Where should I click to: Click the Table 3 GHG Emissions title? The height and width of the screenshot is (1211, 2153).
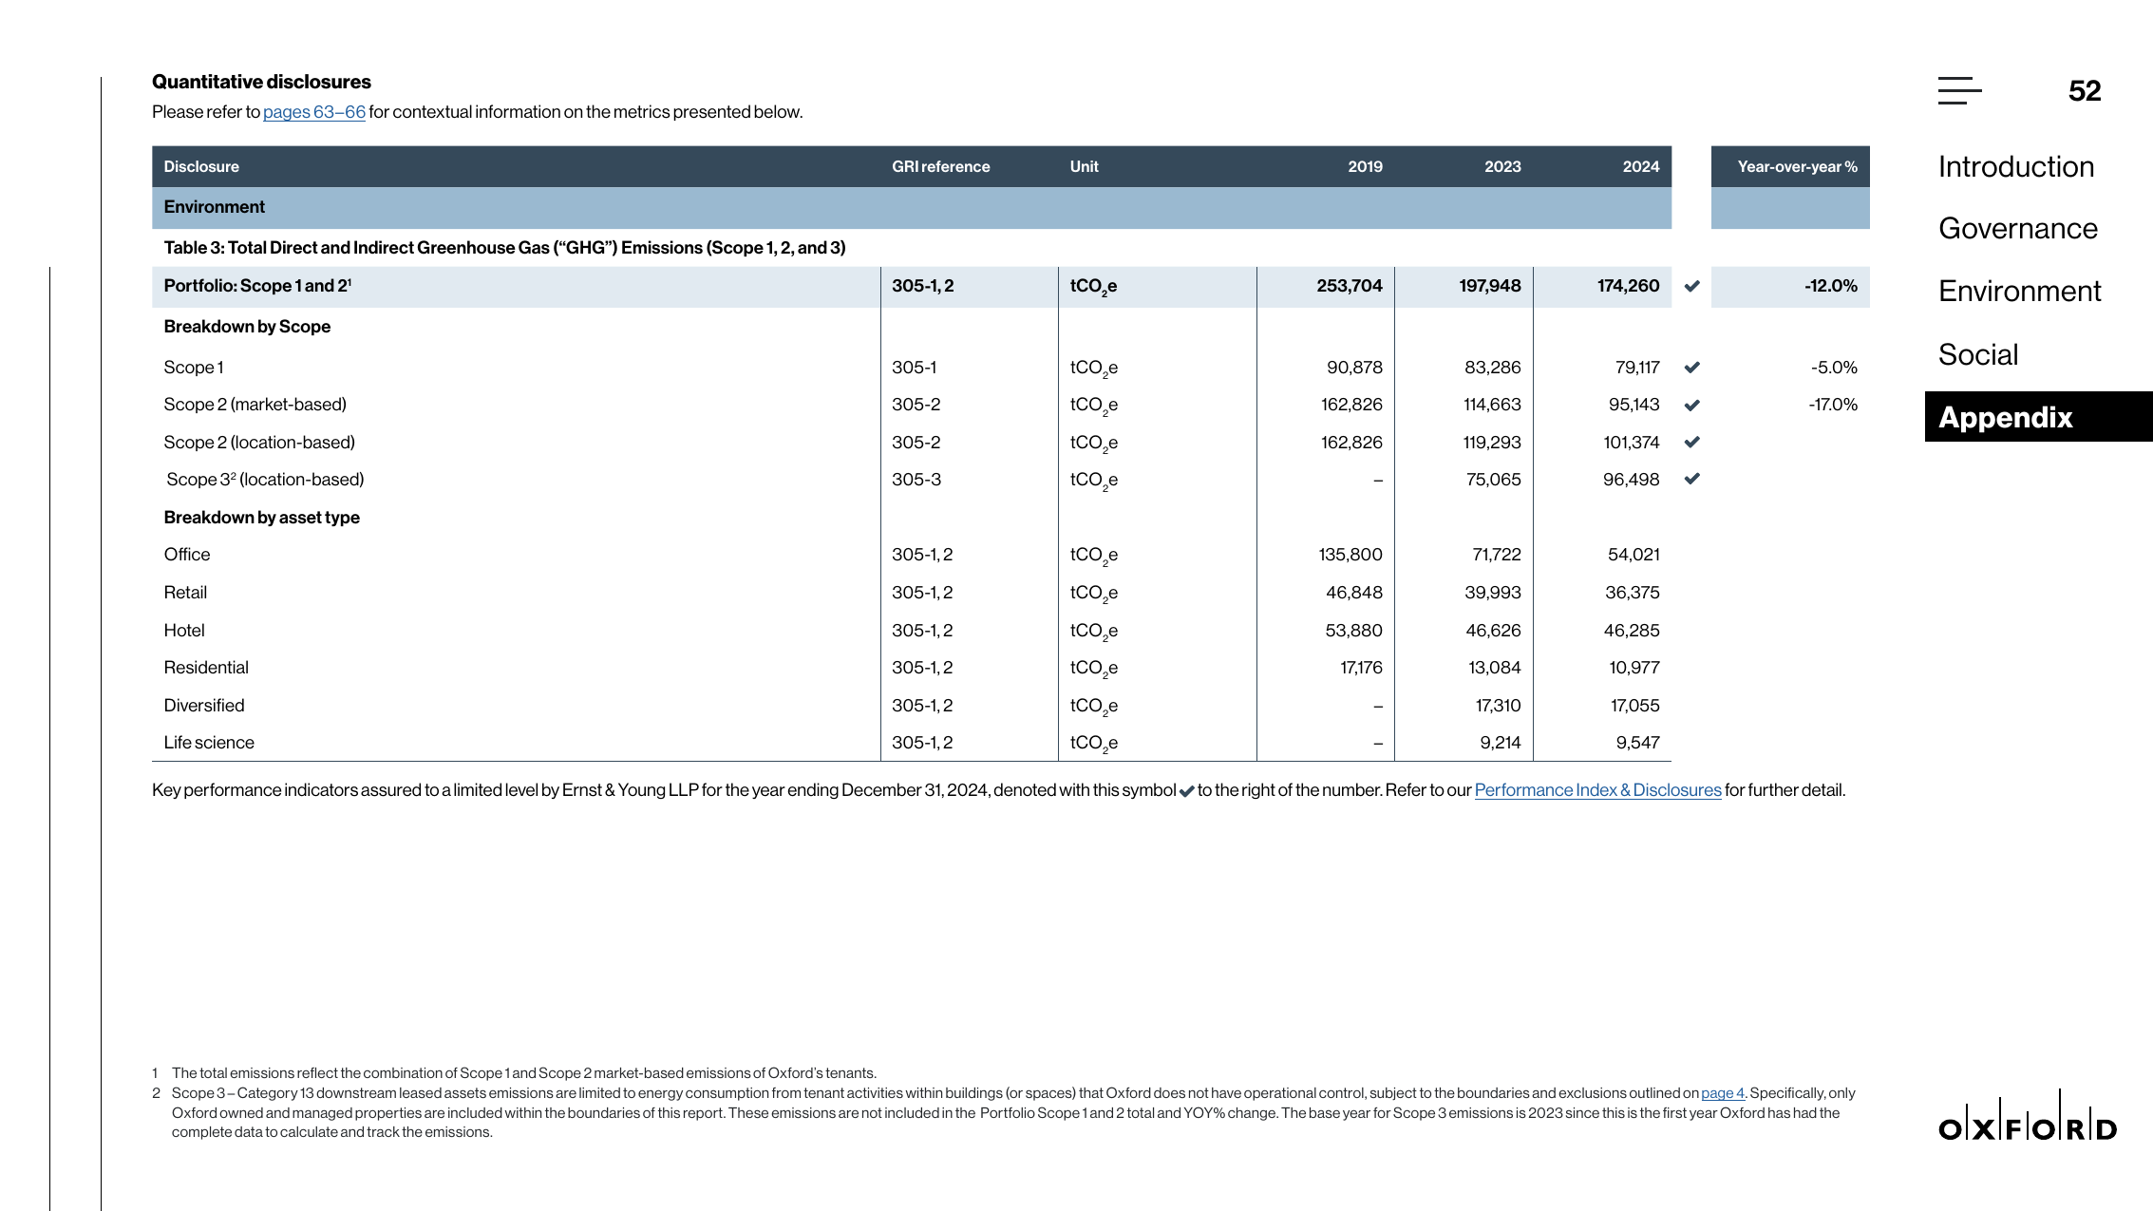pyautogui.click(x=504, y=248)
